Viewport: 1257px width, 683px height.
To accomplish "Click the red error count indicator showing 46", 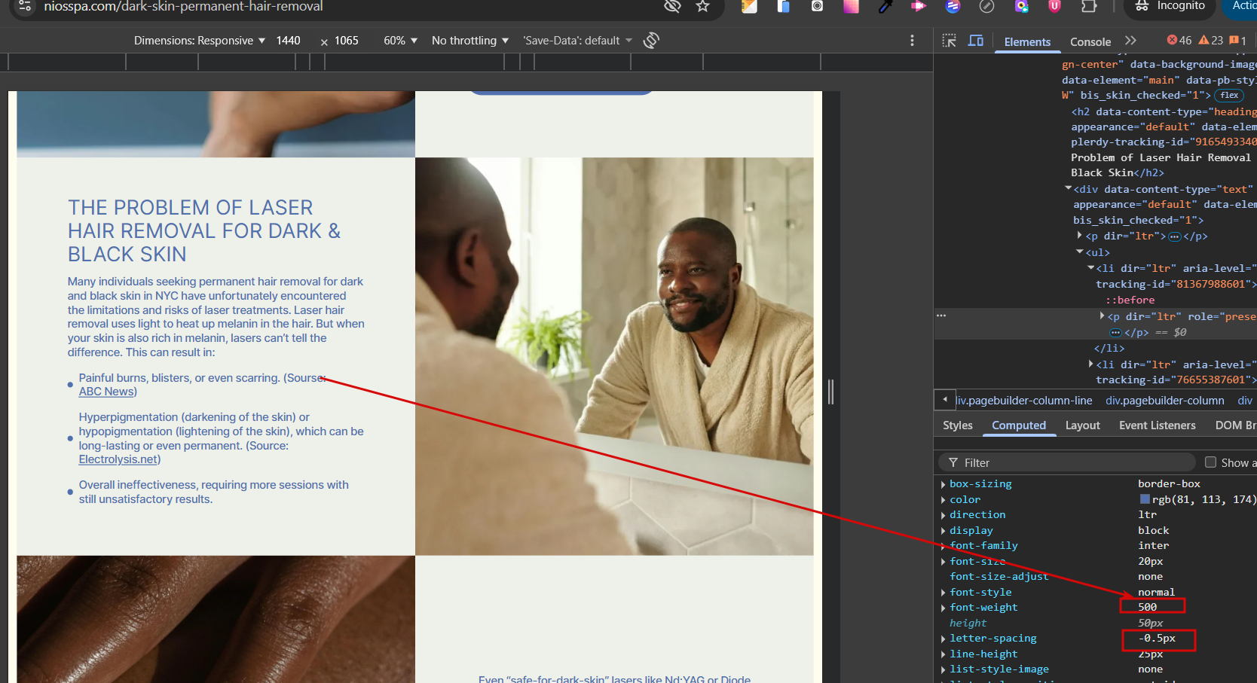I will [1179, 41].
